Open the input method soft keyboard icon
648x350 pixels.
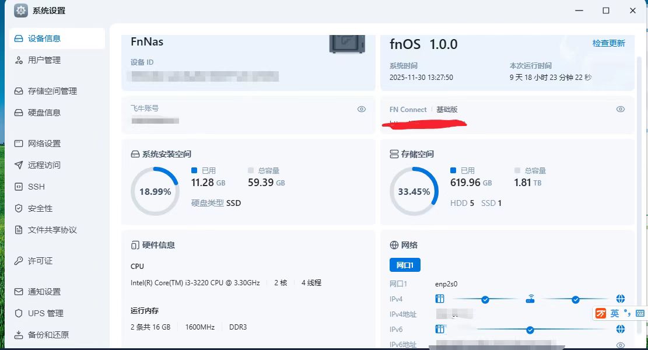[x=640, y=313]
